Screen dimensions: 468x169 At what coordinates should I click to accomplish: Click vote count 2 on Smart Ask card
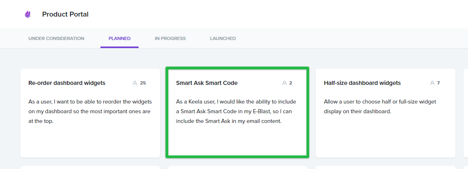291,83
